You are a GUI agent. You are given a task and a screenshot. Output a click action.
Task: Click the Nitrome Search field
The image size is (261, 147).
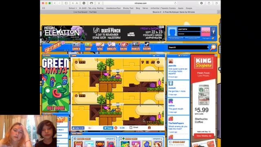[x=188, y=47]
